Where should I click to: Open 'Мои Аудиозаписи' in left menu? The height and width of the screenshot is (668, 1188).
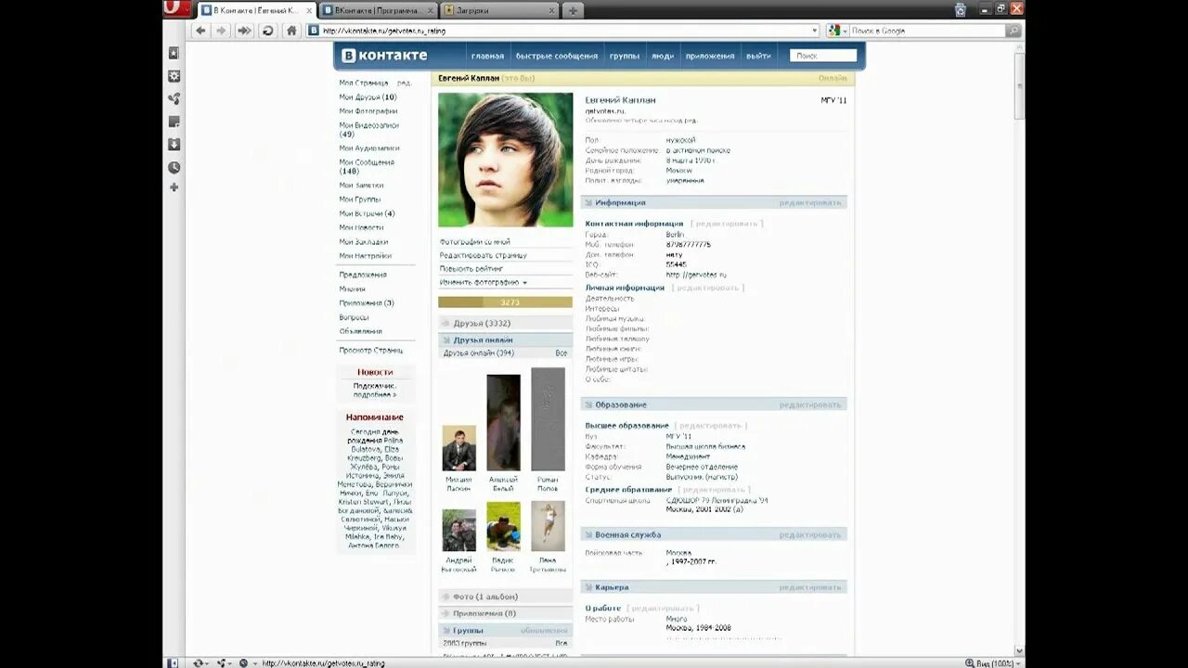click(369, 148)
